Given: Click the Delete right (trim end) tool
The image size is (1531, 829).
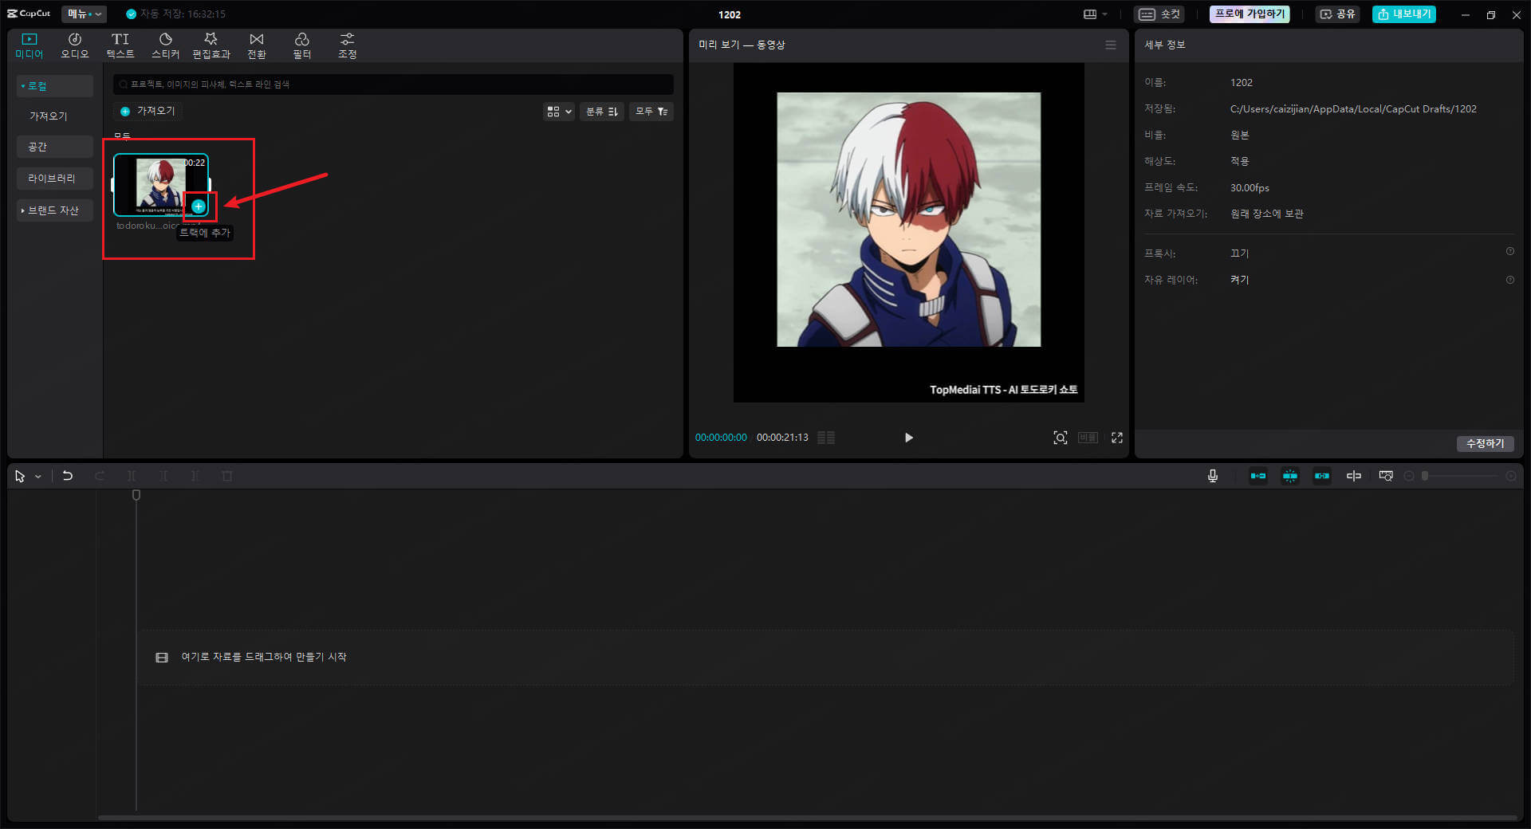Looking at the screenshot, I should coord(195,476).
